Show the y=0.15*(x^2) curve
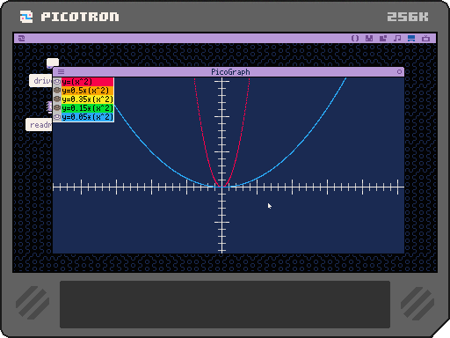Viewport: 450px width, 338px height. (57, 108)
